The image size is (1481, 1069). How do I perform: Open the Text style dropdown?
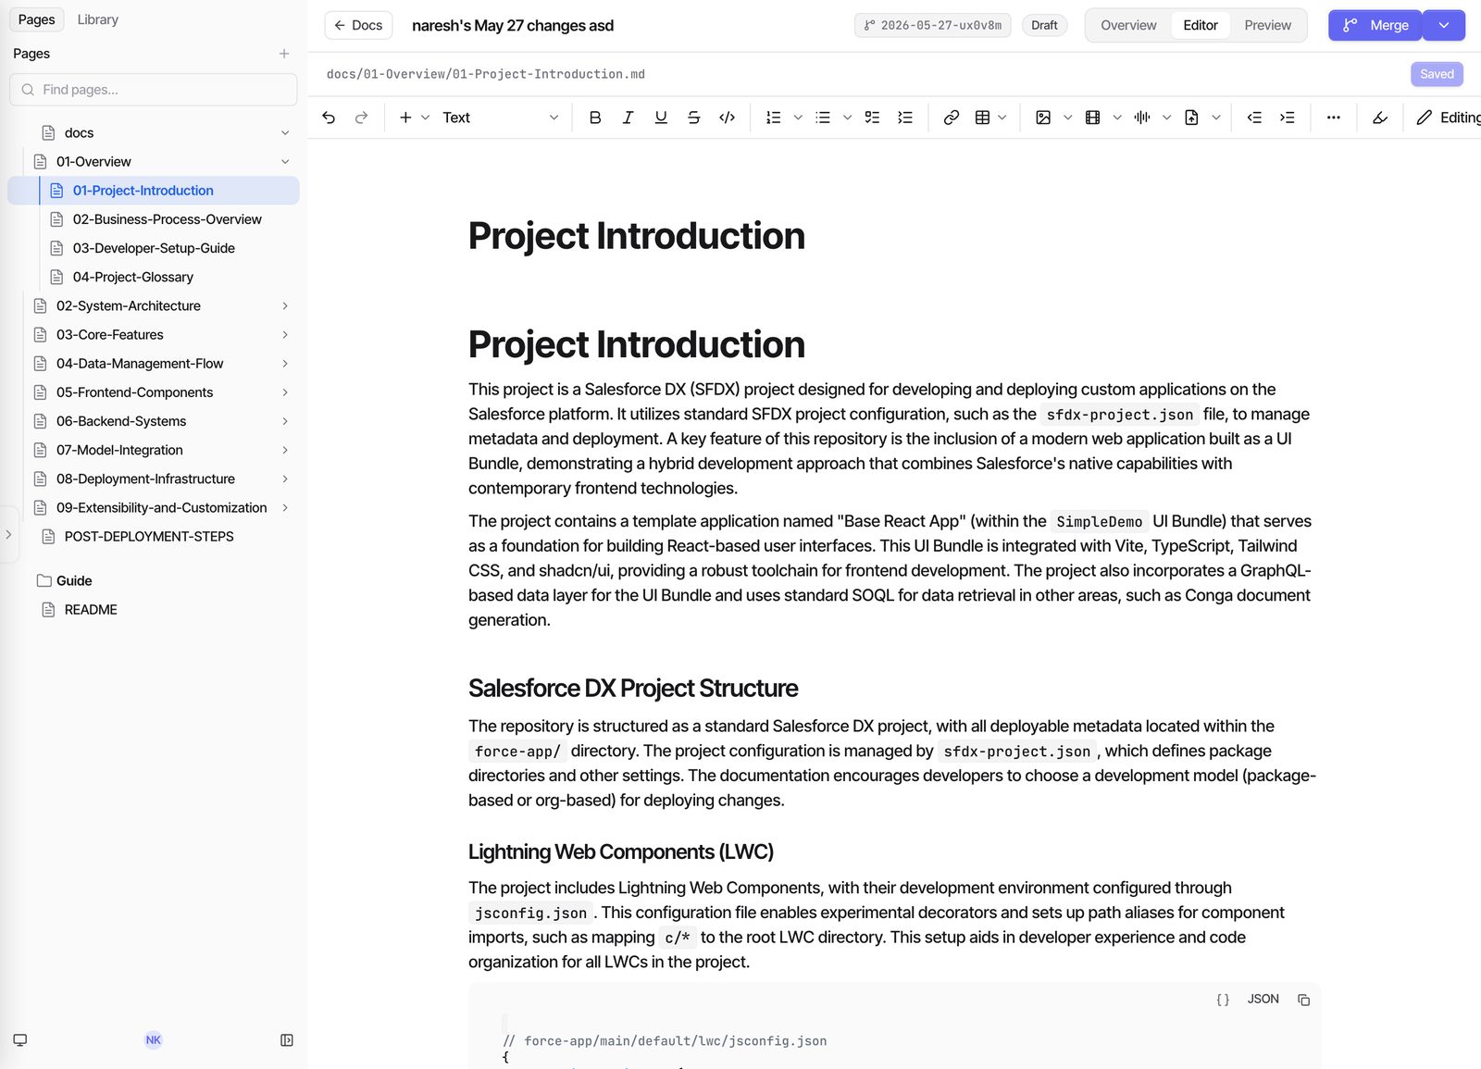coord(500,118)
